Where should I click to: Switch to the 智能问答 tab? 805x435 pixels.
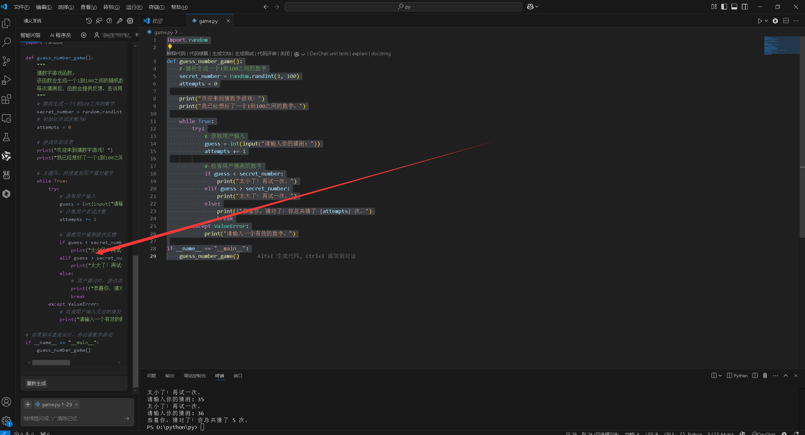click(x=30, y=35)
